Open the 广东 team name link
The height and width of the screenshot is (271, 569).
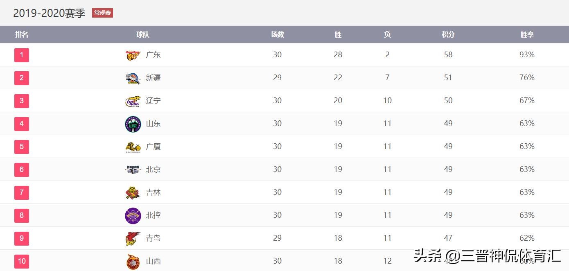(154, 55)
